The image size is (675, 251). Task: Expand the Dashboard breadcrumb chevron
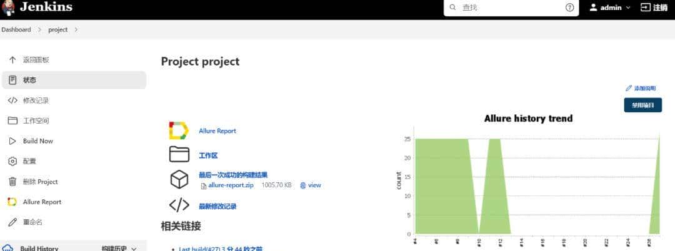coord(39,29)
